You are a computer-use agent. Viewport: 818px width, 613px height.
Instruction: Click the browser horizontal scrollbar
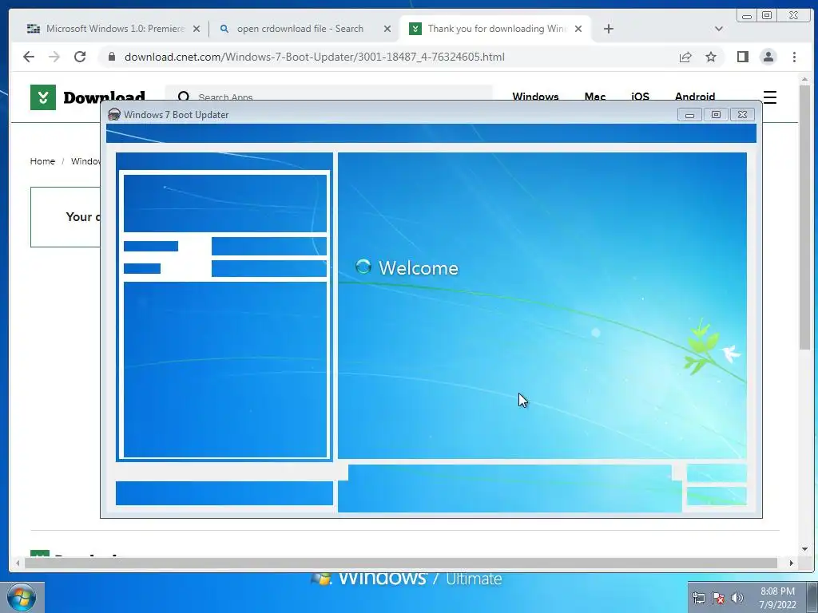pyautogui.click(x=401, y=563)
